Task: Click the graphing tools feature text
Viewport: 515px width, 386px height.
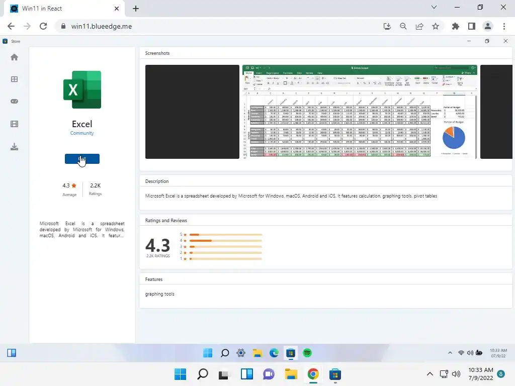Action: pyautogui.click(x=159, y=294)
